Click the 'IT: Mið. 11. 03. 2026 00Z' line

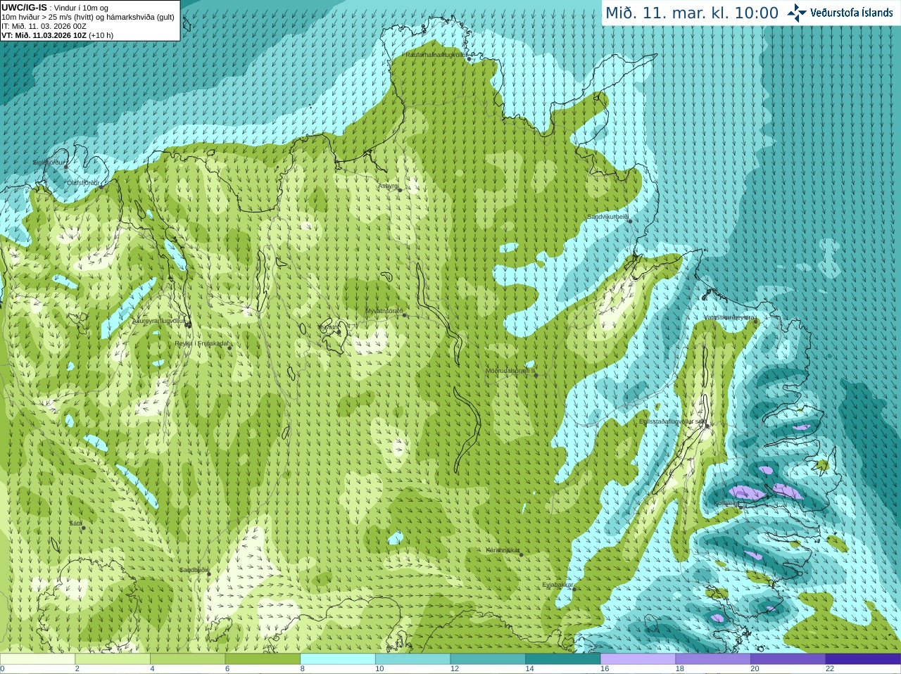[44, 26]
